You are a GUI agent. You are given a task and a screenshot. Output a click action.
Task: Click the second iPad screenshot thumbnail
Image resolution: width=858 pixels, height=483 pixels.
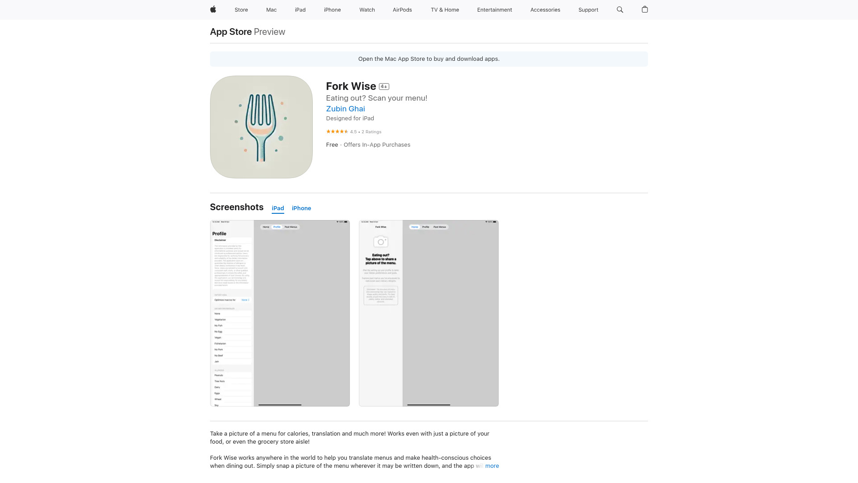(429, 313)
